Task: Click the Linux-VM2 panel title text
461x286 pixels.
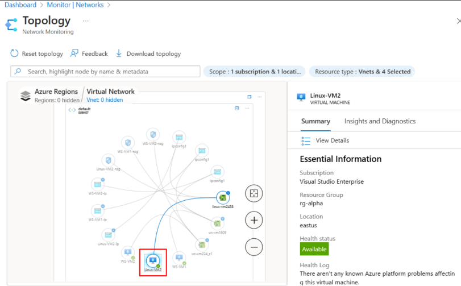Action: [x=325, y=96]
